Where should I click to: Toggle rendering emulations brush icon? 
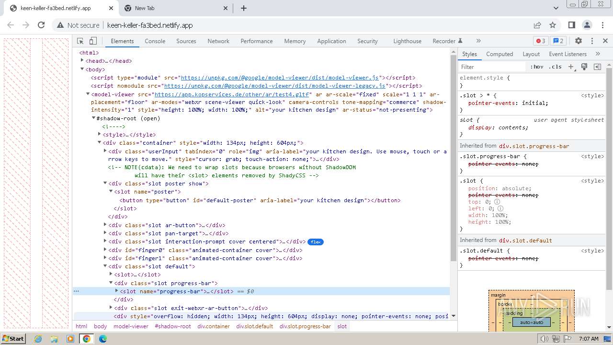[x=584, y=67]
